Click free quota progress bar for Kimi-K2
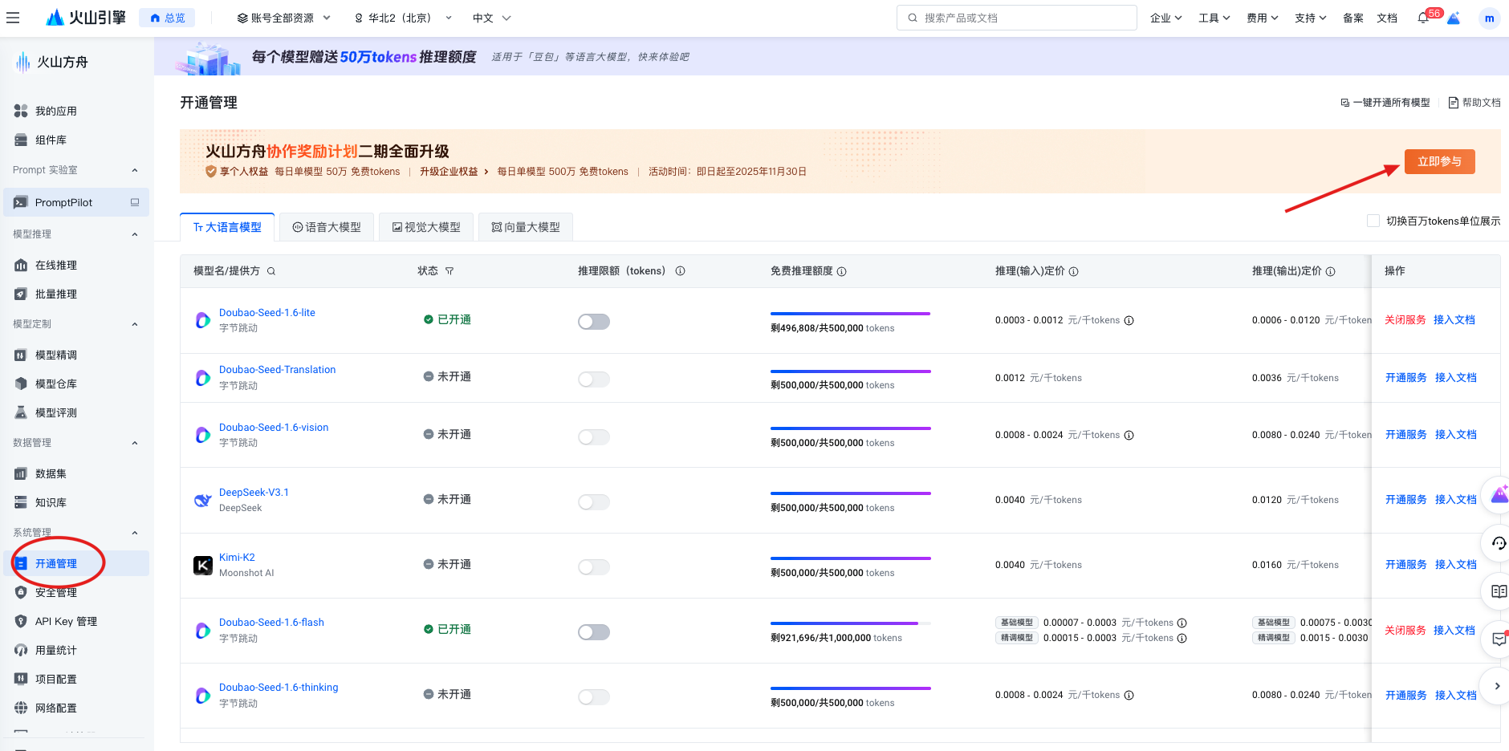Image resolution: width=1509 pixels, height=751 pixels. 851,558
